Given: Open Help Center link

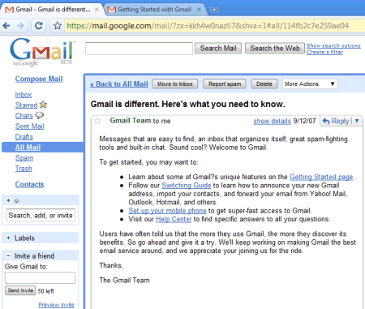Looking at the screenshot, I should [x=174, y=219].
